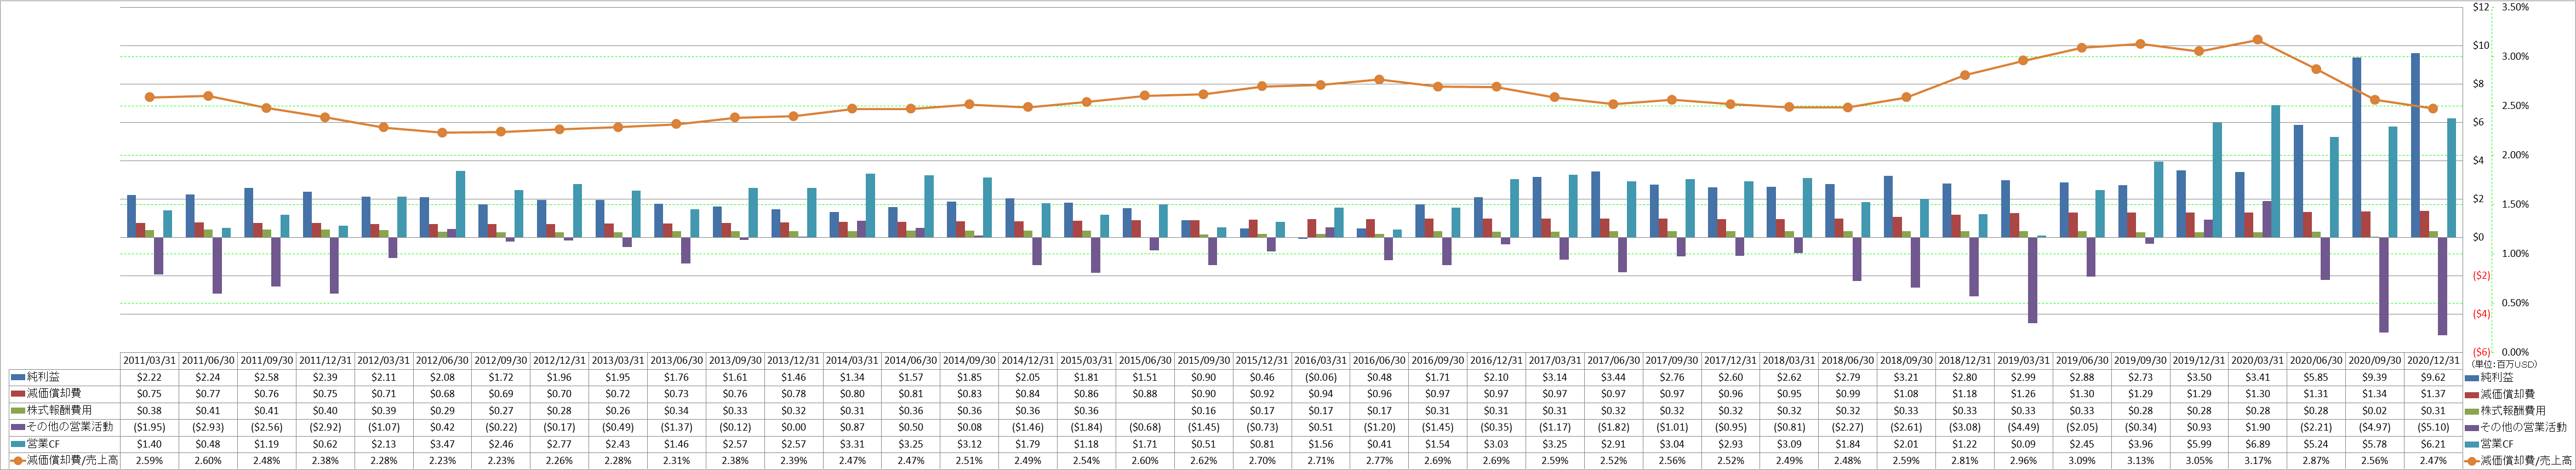Click the 純利益 cell $2.22 for 2011/03/31
The width and height of the screenshot is (2576, 470).
click(x=149, y=377)
